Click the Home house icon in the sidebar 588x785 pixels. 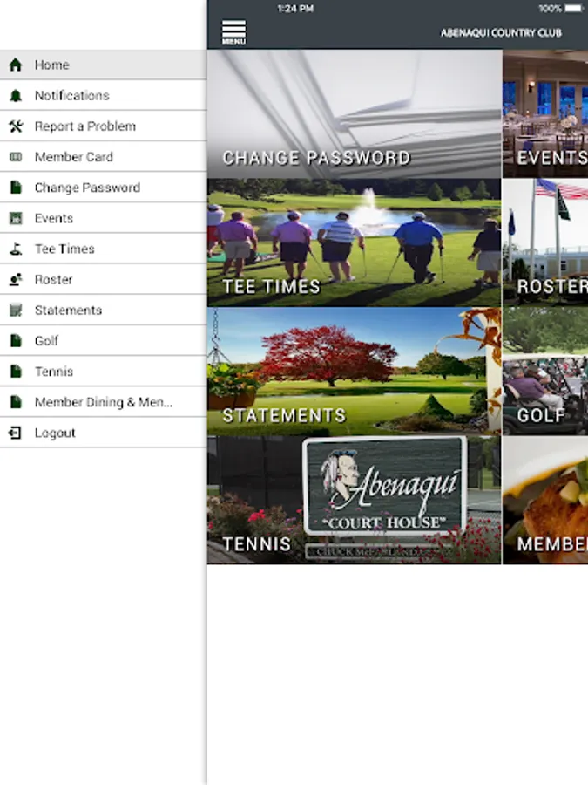(x=16, y=65)
